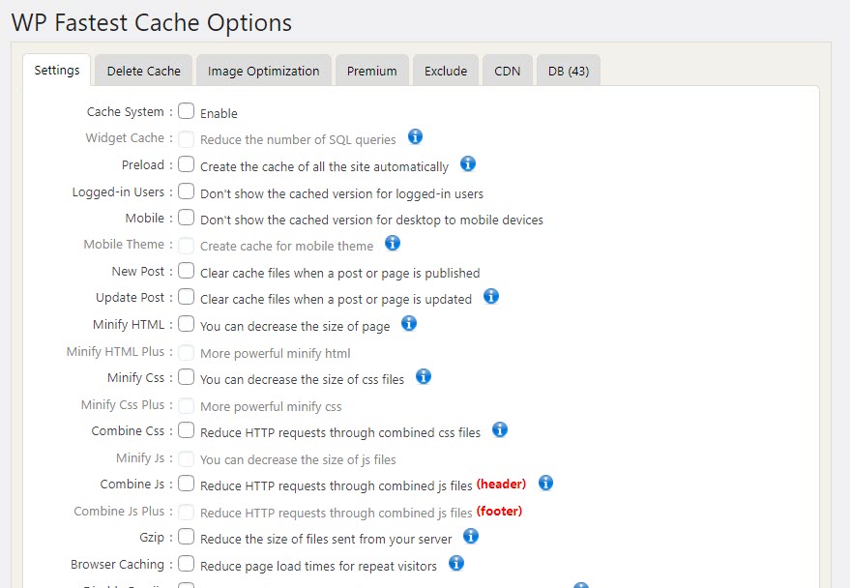Show info for Update Post option
This screenshot has width=850, height=588.
(491, 296)
